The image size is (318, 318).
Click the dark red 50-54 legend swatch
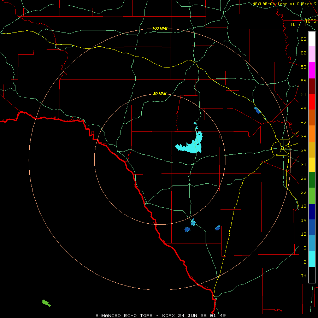tap(312, 86)
